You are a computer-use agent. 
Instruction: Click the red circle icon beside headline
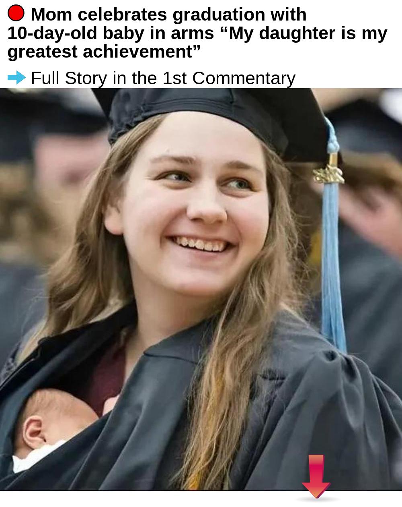tap(16, 13)
